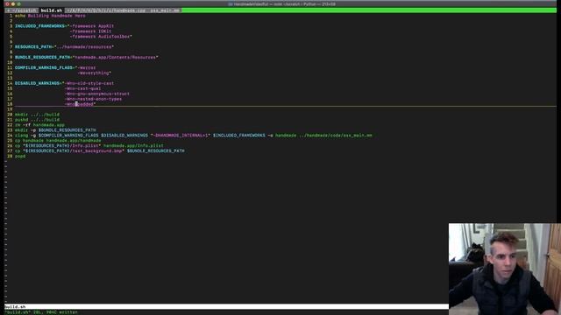Click the 'rm -rf handmade.app' line
This screenshot has height=315, width=561.
click(39, 125)
